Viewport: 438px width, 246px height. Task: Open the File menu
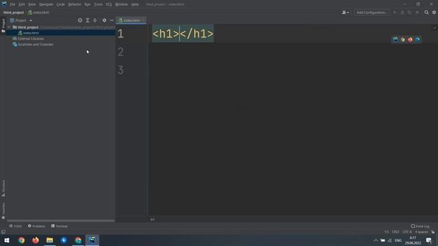click(x=12, y=4)
